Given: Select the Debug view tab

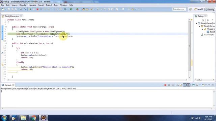Looking at the screenshot, I should click(x=200, y=16).
